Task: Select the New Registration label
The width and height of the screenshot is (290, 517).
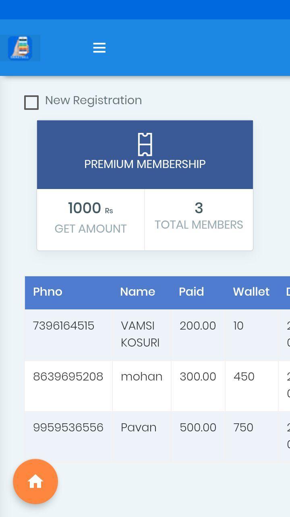Action: 93,100
